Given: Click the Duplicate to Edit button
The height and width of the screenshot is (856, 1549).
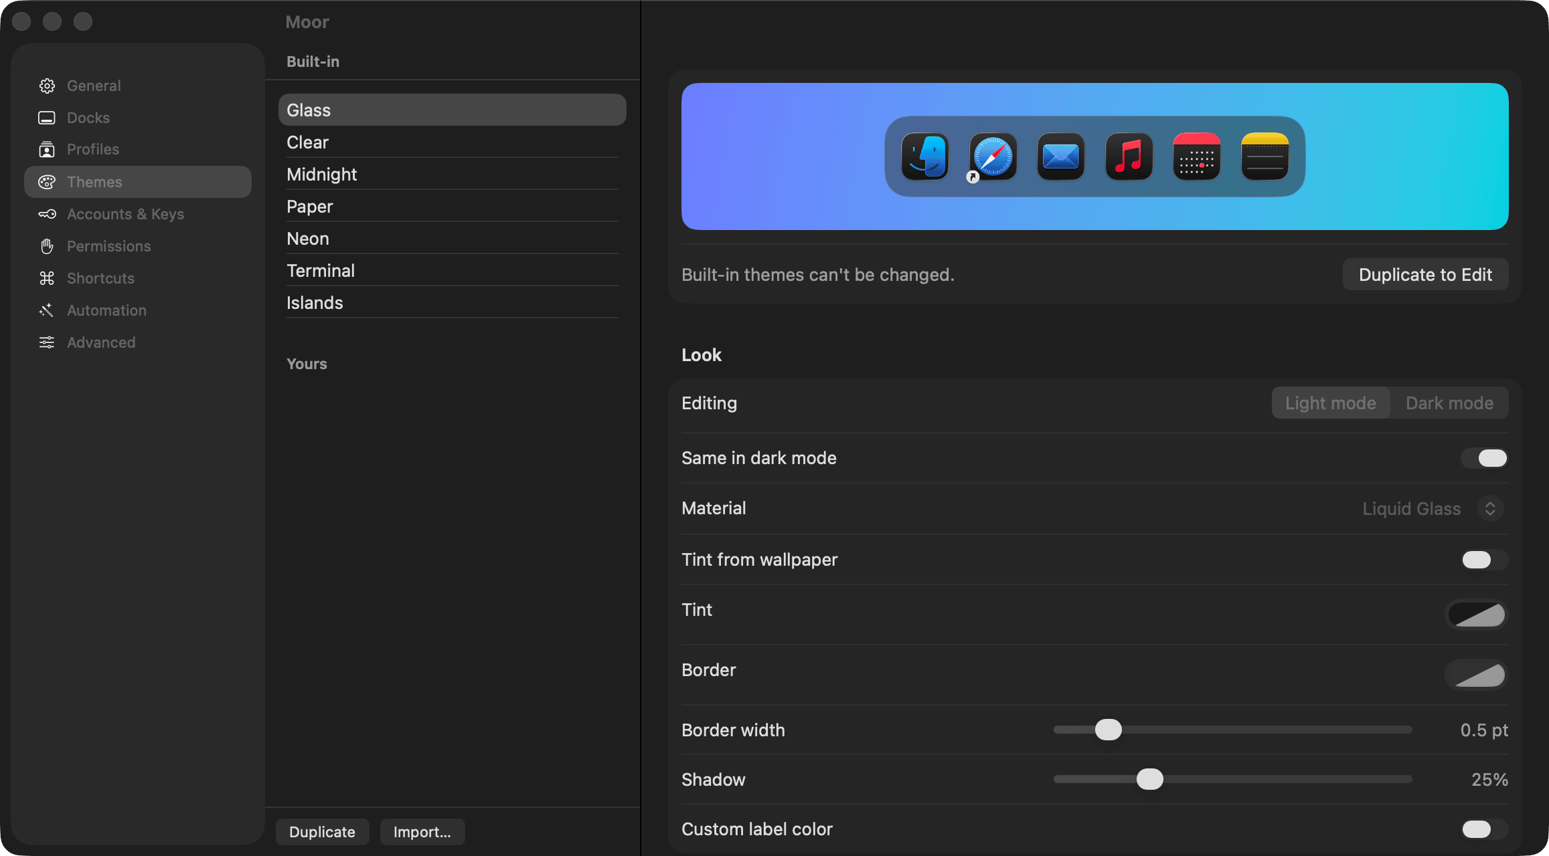Looking at the screenshot, I should (1425, 275).
